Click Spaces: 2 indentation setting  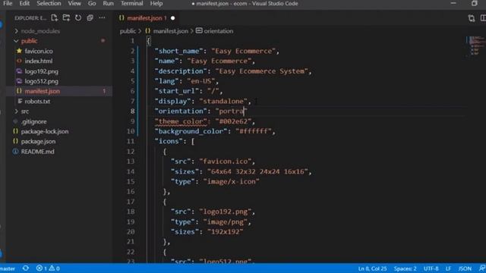(405, 268)
